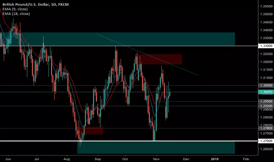Click the 1.29500 horizontal line label
The height and width of the screenshot is (162, 274).
(x=266, y=101)
